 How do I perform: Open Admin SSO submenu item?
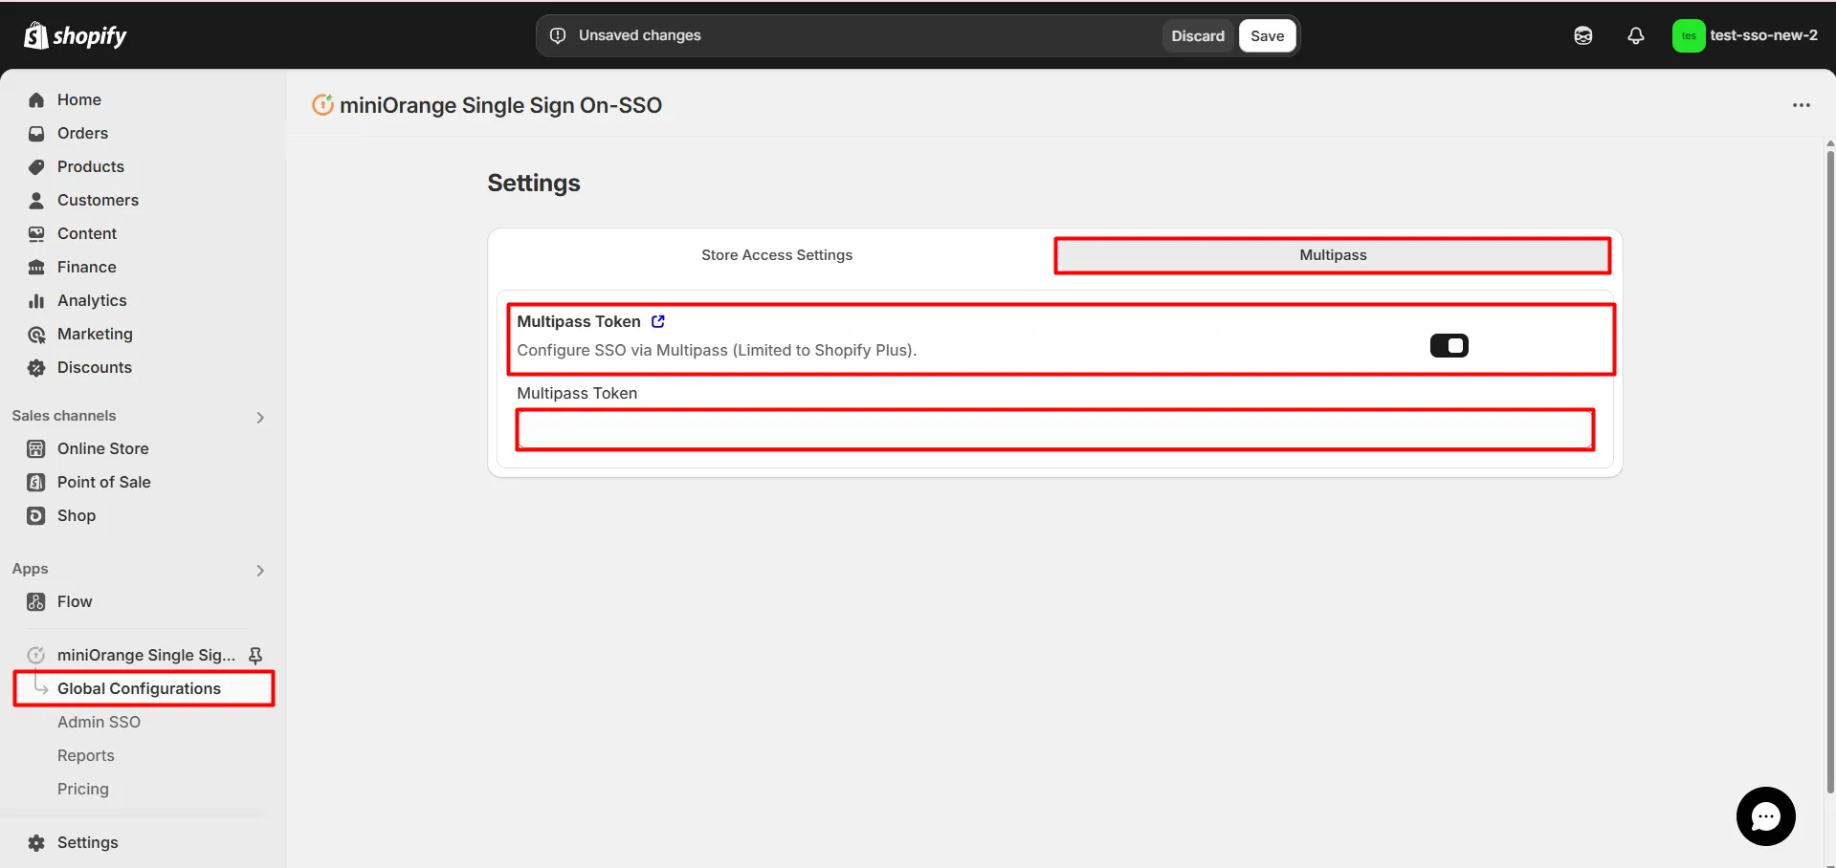[99, 722]
